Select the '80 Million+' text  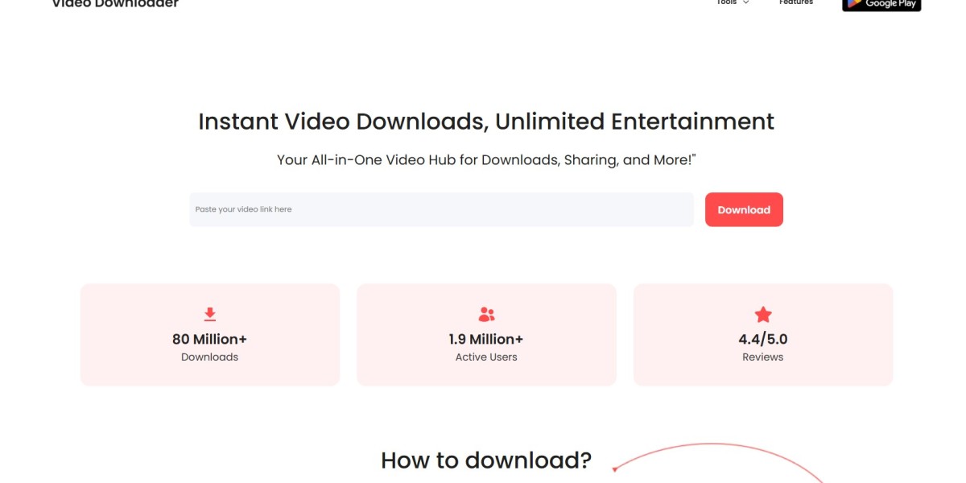click(210, 339)
